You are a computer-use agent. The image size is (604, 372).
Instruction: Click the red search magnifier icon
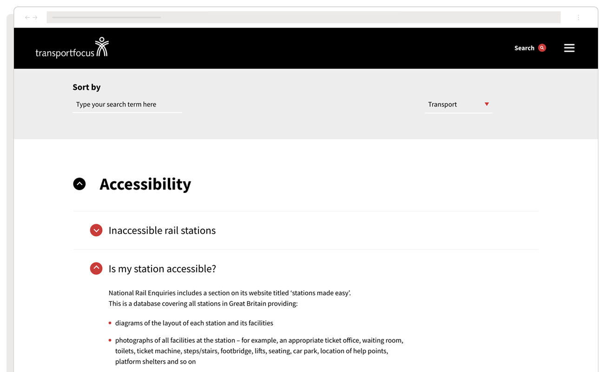pyautogui.click(x=542, y=48)
